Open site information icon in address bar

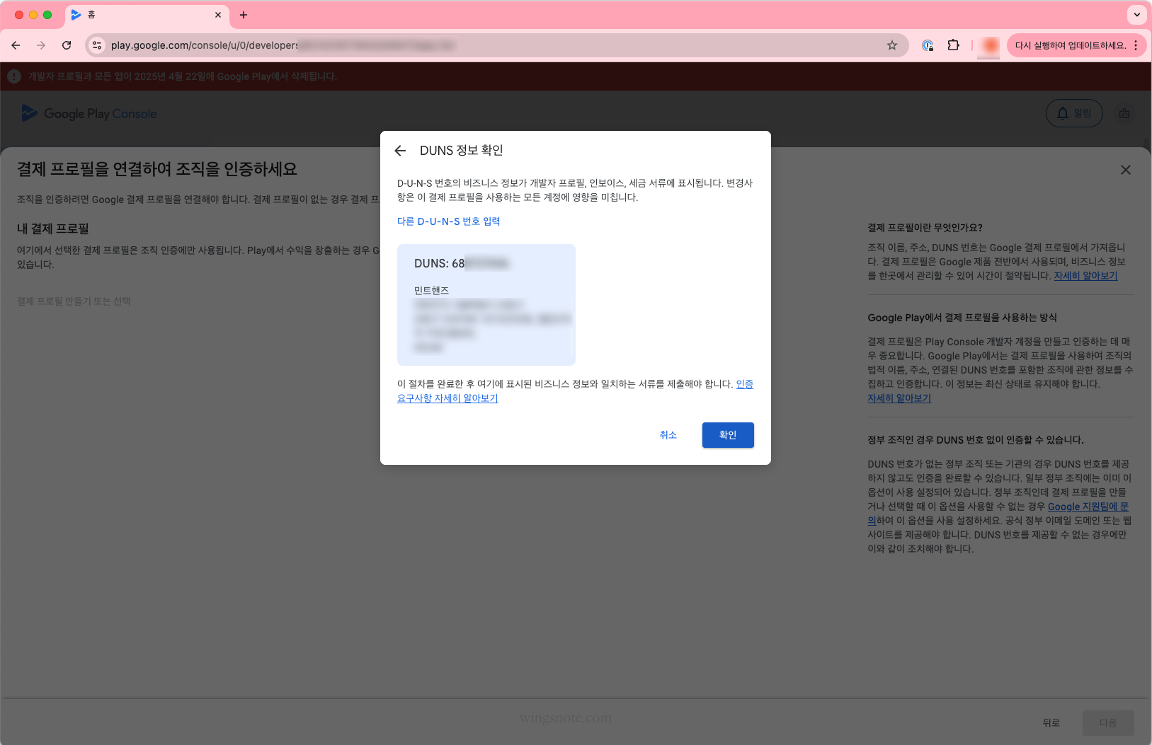point(97,45)
